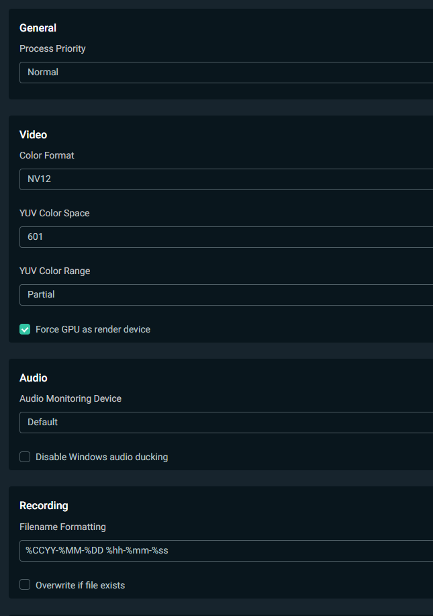The width and height of the screenshot is (433, 616).
Task: Click the 'Overwrite if file exists' label text
Action: 80,585
